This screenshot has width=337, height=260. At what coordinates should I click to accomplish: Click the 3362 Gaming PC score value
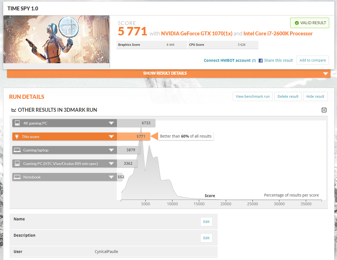tap(128, 163)
